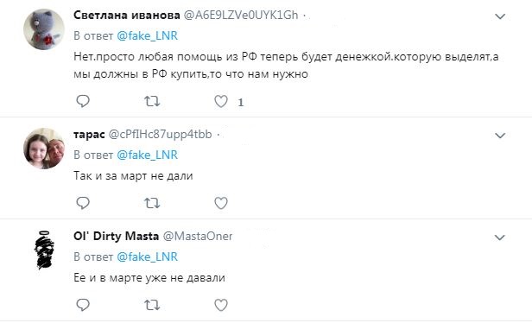Open Светлана иванова's profile name
532x323 pixels.
pos(127,15)
